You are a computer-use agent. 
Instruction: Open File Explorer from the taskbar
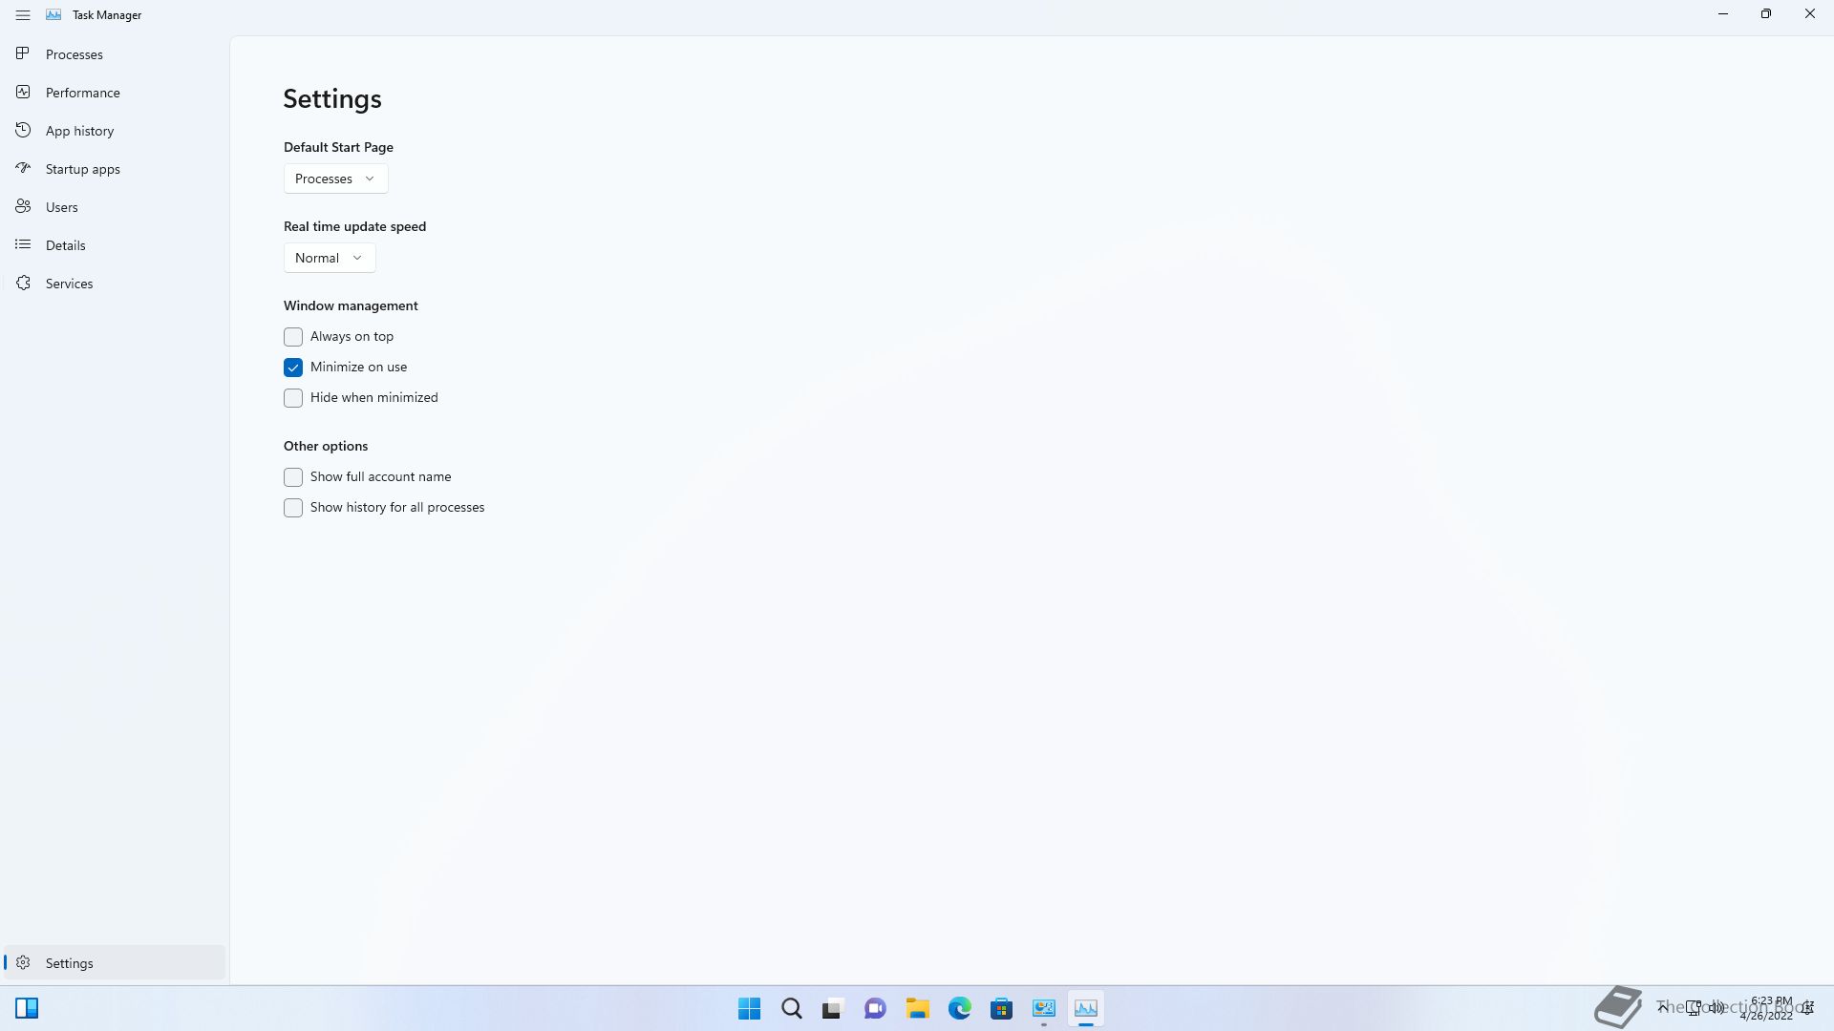point(917,1008)
